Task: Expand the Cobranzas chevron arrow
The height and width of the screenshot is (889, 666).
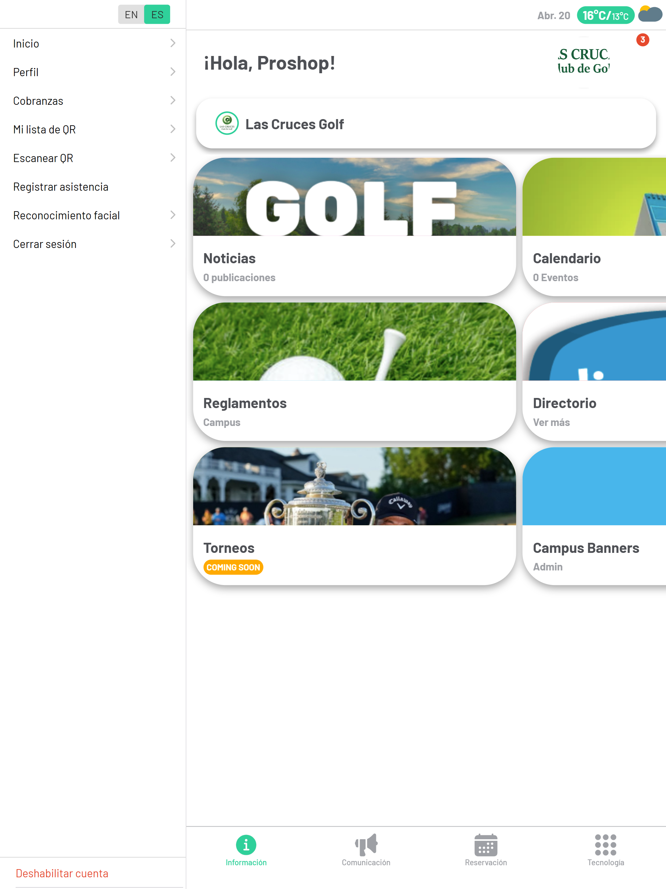Action: click(173, 100)
